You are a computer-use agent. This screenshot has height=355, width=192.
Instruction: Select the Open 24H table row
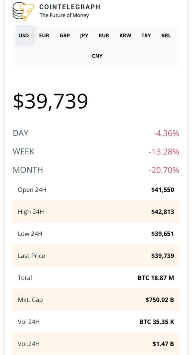[x=96, y=190]
